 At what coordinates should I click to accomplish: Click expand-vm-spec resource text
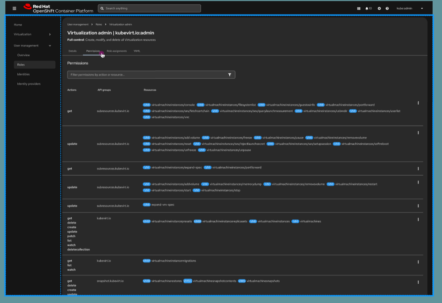coord(163,205)
